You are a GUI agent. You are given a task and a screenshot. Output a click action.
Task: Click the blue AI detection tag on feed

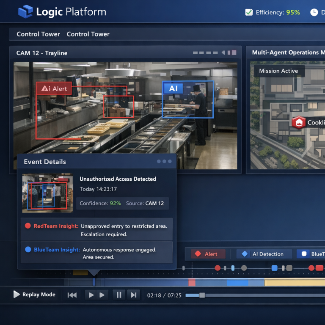tap(173, 88)
